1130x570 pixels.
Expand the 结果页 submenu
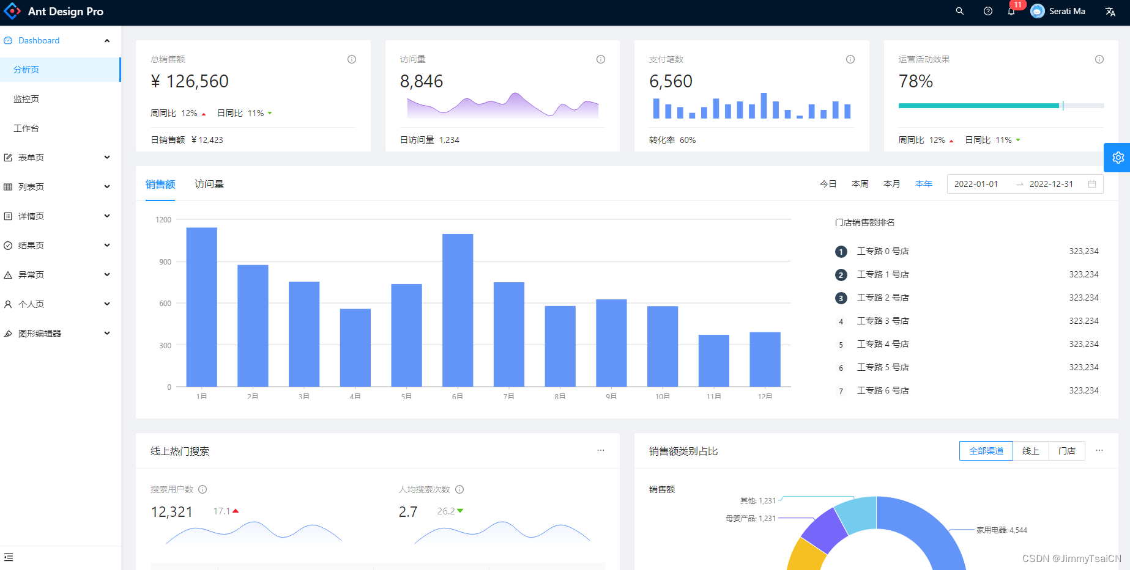(x=107, y=246)
